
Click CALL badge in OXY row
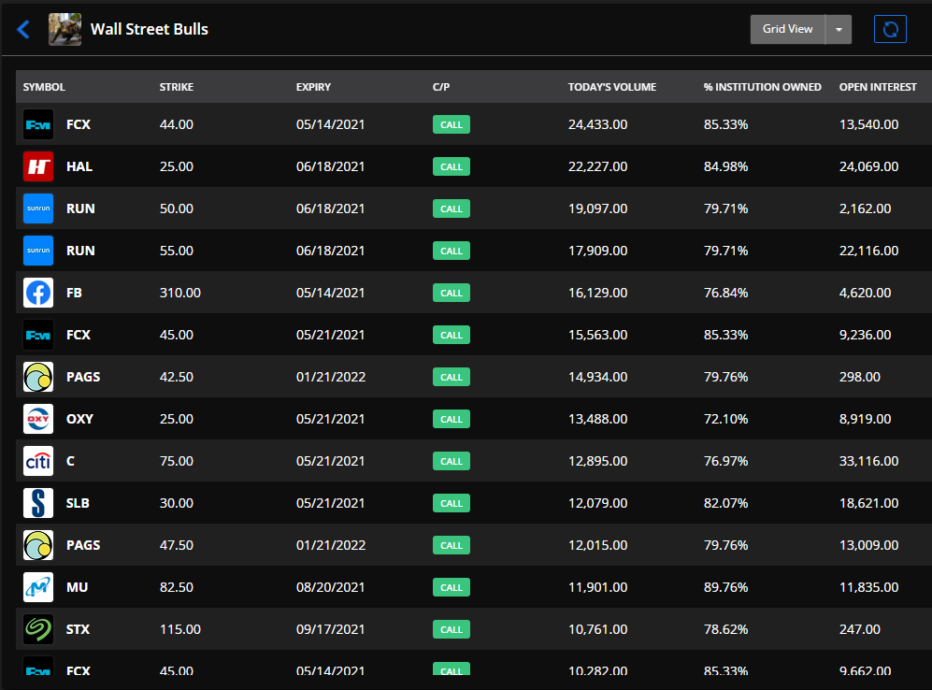pyautogui.click(x=452, y=419)
